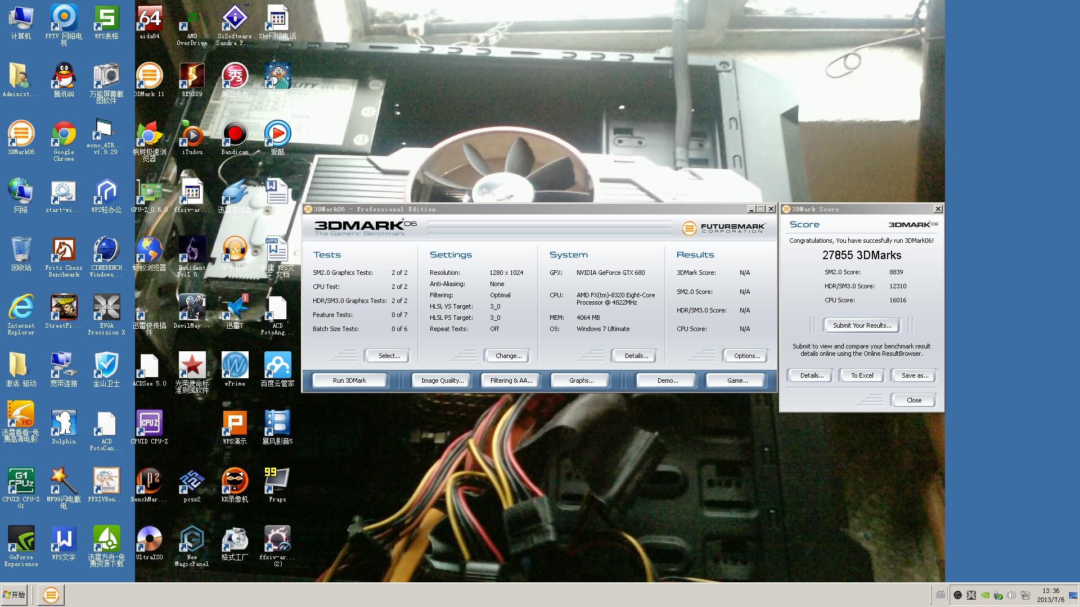
Task: Open iTudou desktop shortcut
Action: point(192,138)
